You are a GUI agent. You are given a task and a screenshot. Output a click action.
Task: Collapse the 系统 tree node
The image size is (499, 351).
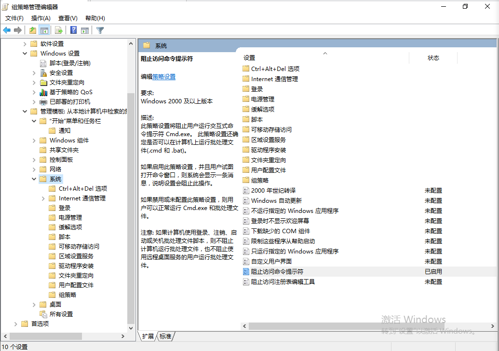(x=34, y=179)
